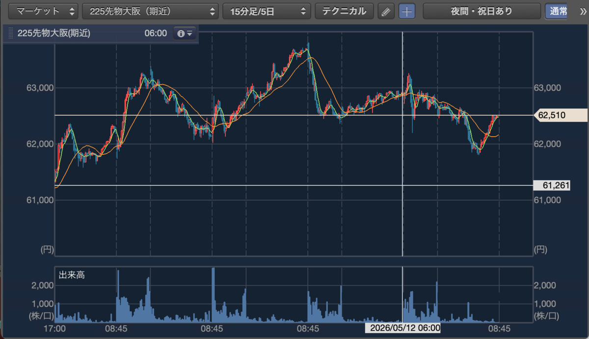Click the left axis 61,000 price label
The image size is (589, 339).
(39, 200)
